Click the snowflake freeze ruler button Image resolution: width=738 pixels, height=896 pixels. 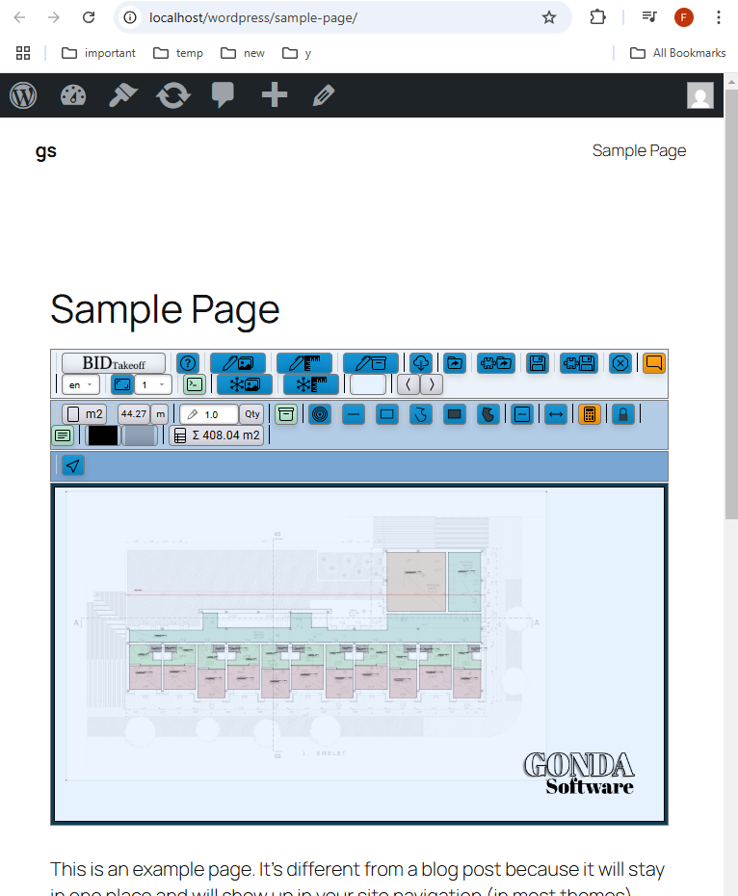(311, 384)
